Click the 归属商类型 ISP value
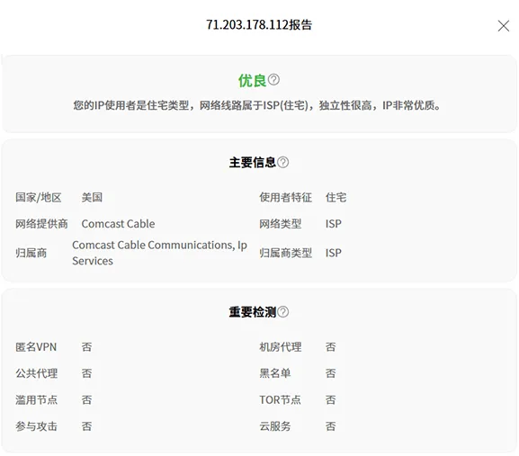The height and width of the screenshot is (456, 519). pyautogui.click(x=334, y=253)
